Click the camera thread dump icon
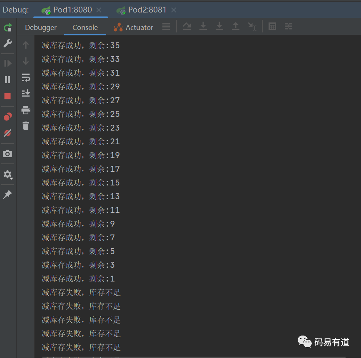 (7, 154)
